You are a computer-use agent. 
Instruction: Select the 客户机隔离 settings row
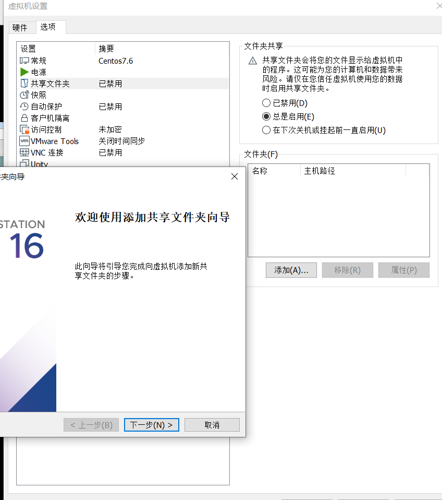(123, 118)
